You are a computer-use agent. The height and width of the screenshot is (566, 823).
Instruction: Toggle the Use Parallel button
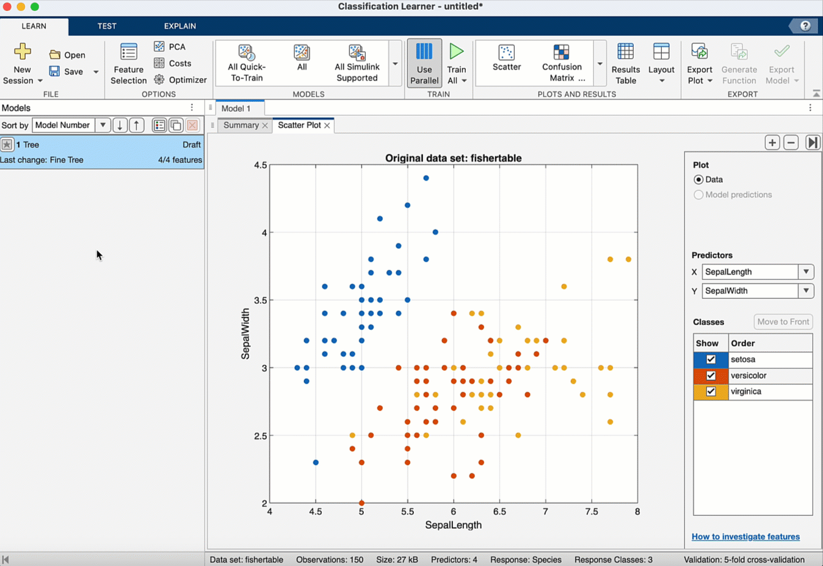[x=424, y=63]
